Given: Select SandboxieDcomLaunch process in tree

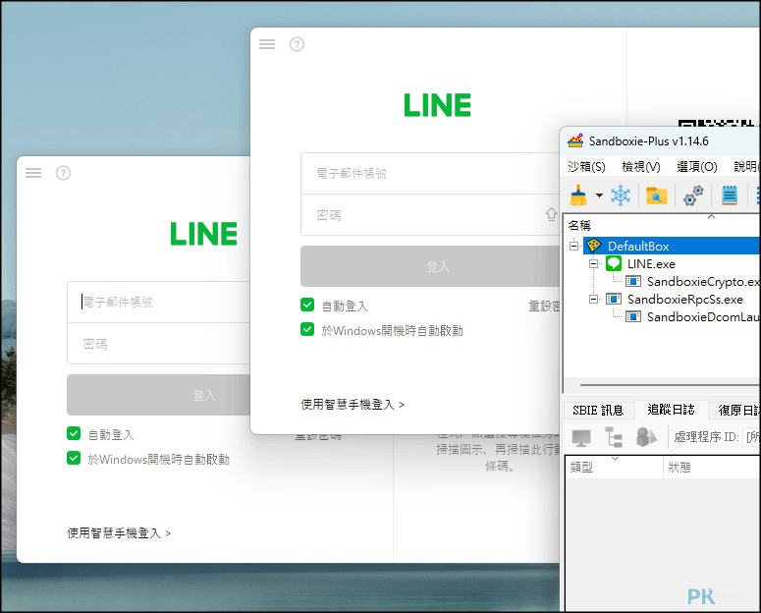Looking at the screenshot, I should pyautogui.click(x=702, y=317).
